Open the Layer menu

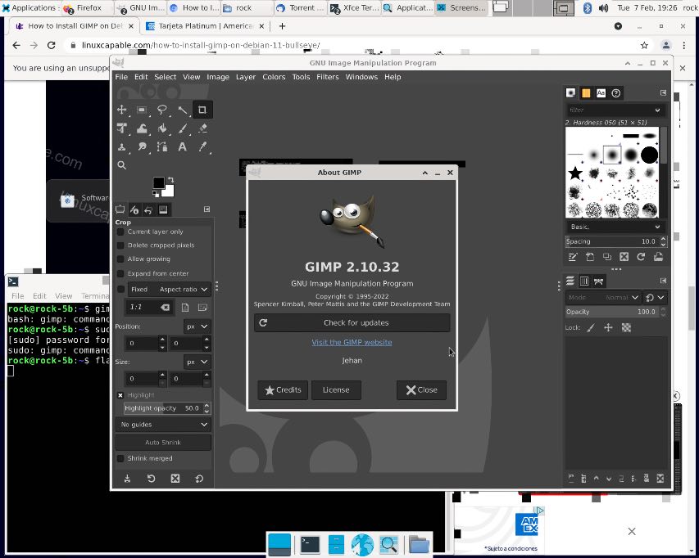click(x=246, y=77)
